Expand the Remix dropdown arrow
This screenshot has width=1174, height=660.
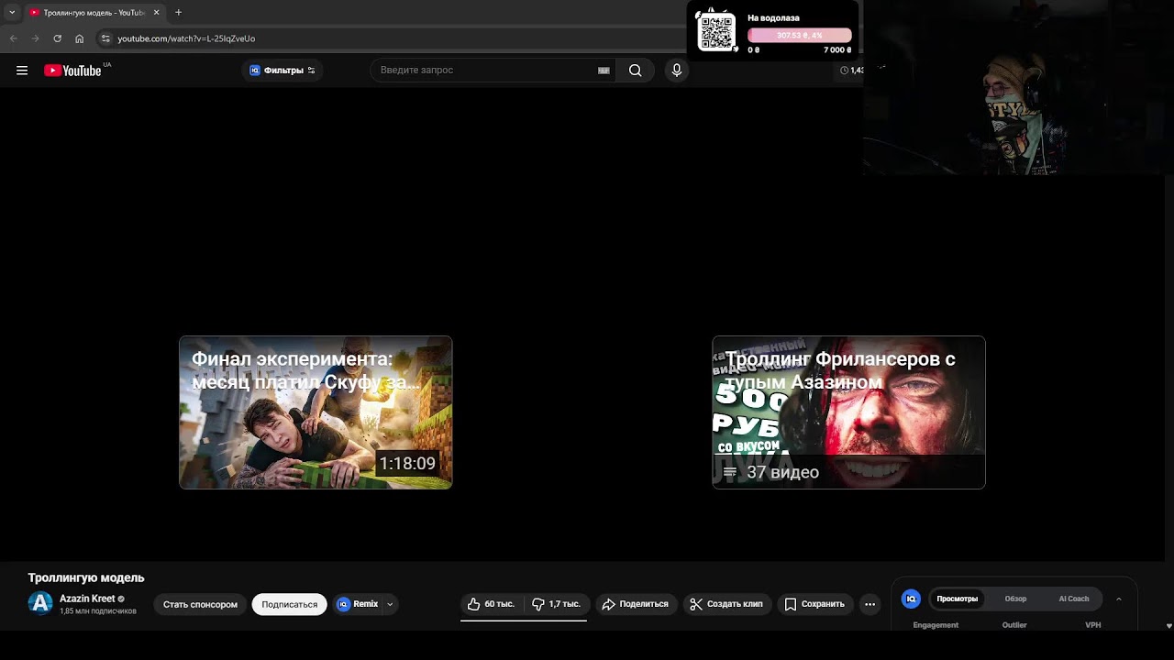(390, 604)
